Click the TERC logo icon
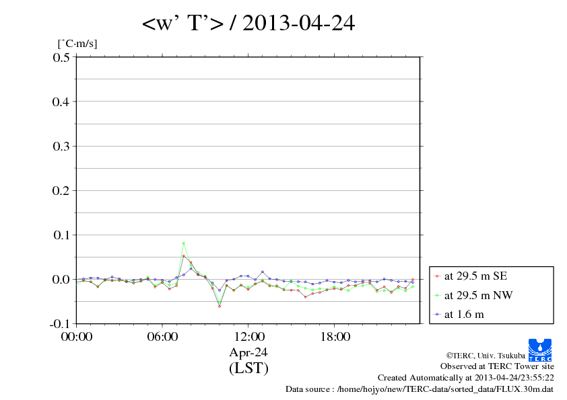The height and width of the screenshot is (400, 567). (540, 350)
